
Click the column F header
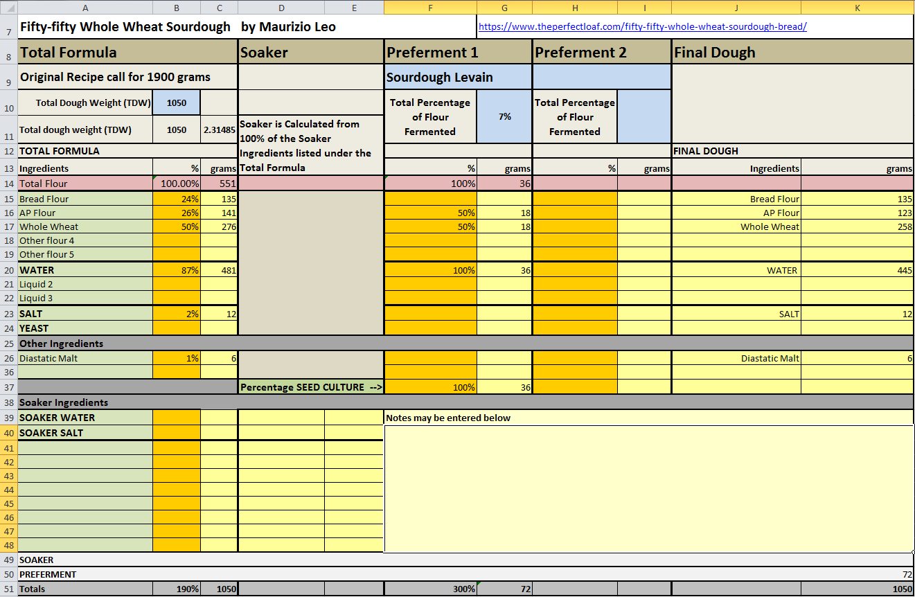[x=430, y=8]
